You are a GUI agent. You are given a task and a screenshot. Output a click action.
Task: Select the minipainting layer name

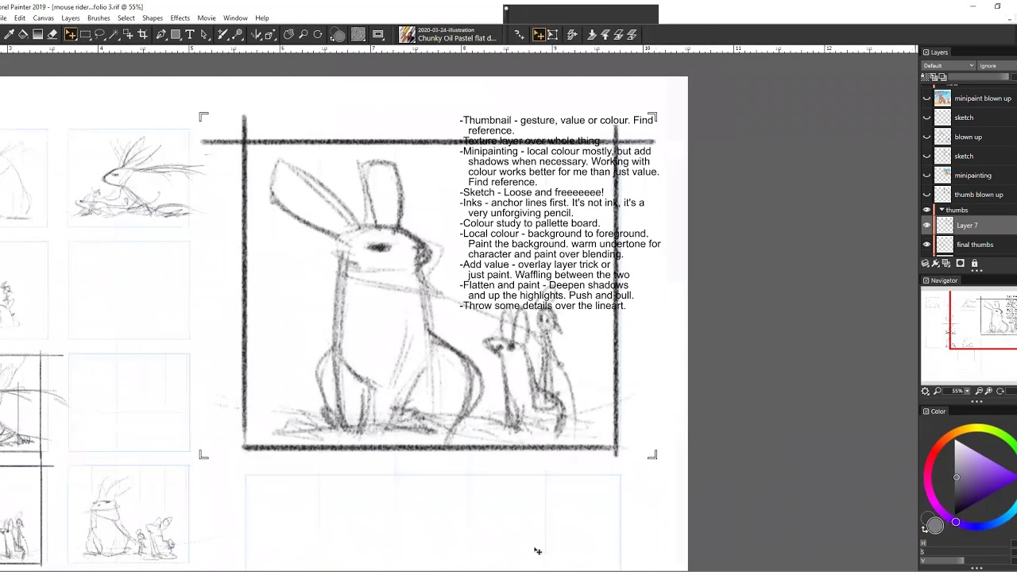(973, 176)
